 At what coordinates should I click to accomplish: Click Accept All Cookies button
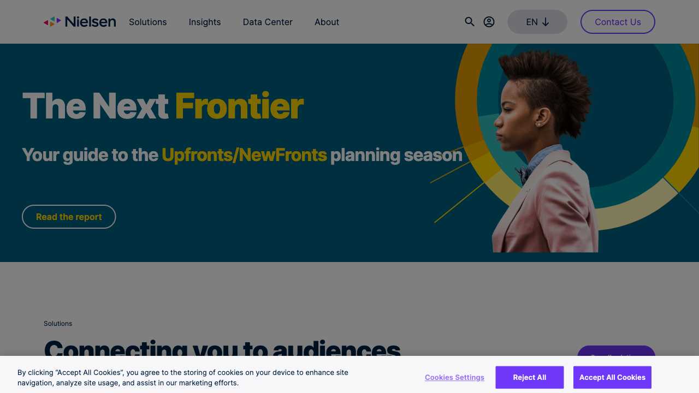point(612,377)
